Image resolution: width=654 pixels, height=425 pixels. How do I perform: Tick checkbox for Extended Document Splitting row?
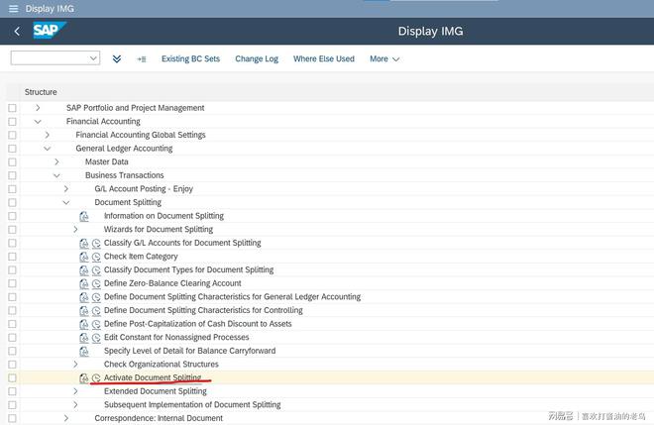tap(12, 391)
